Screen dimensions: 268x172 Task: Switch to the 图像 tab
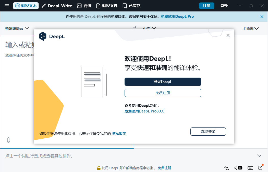coord(85,6)
